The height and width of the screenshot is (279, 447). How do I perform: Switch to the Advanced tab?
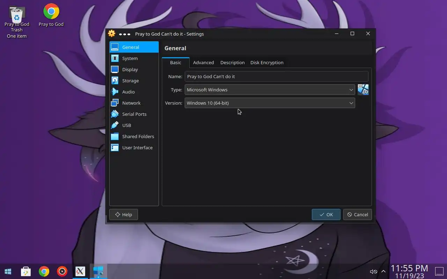pos(203,62)
